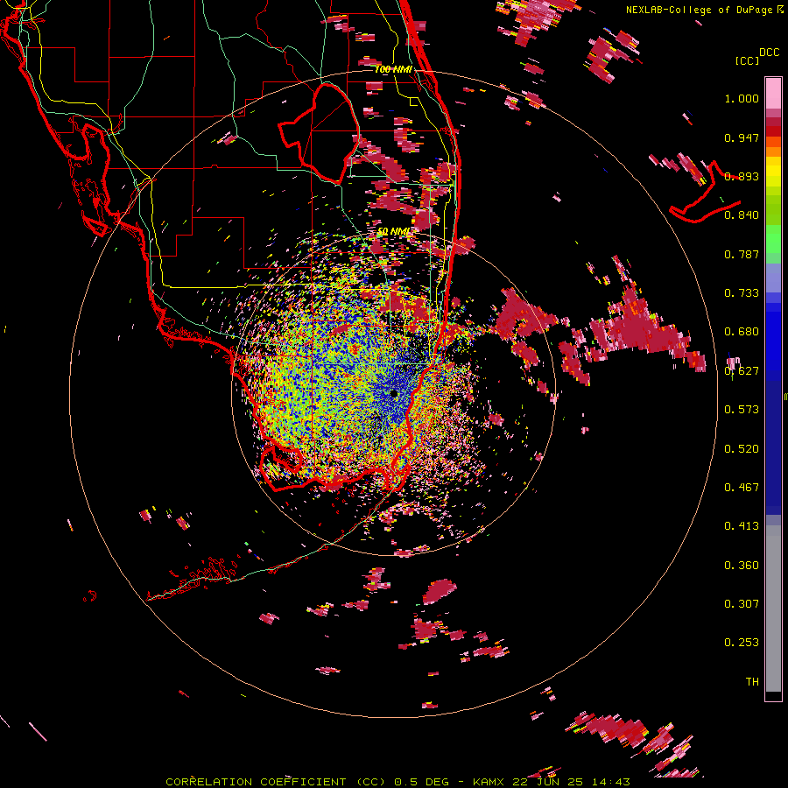
Task: Select the 1.000 scale value
Action: 742,98
